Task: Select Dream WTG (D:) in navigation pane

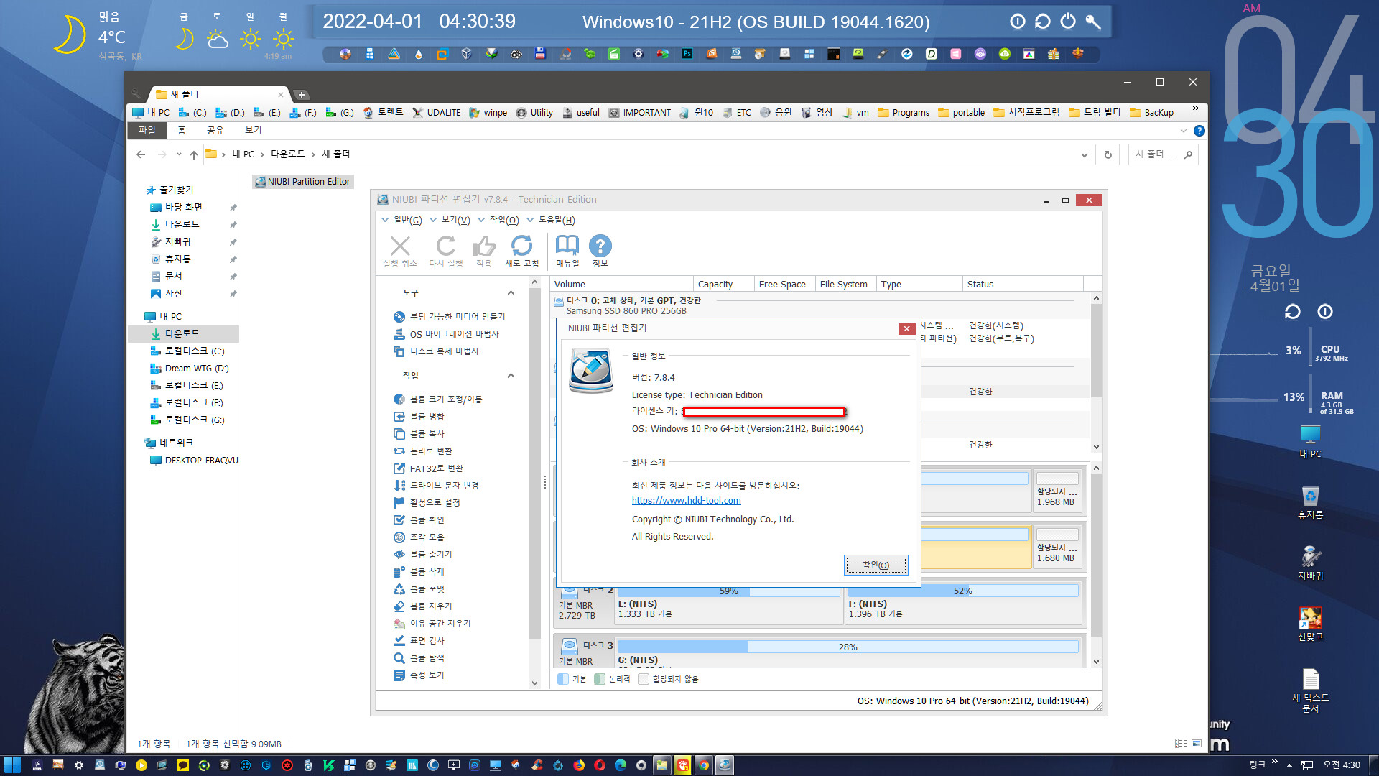Action: 189,368
